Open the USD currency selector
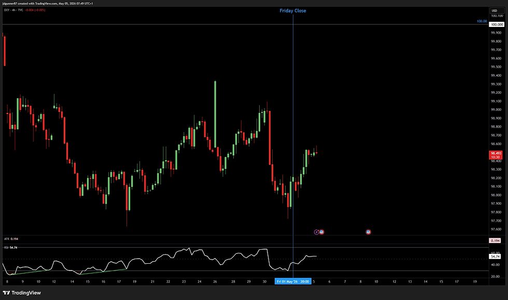This screenshot has height=300, width=508. tap(497, 11)
